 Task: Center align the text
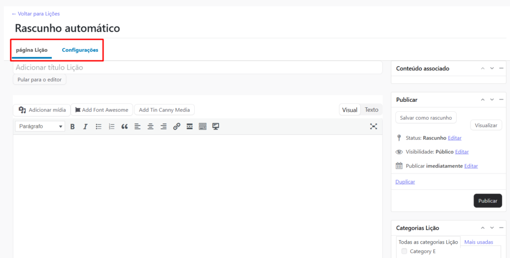click(x=150, y=127)
